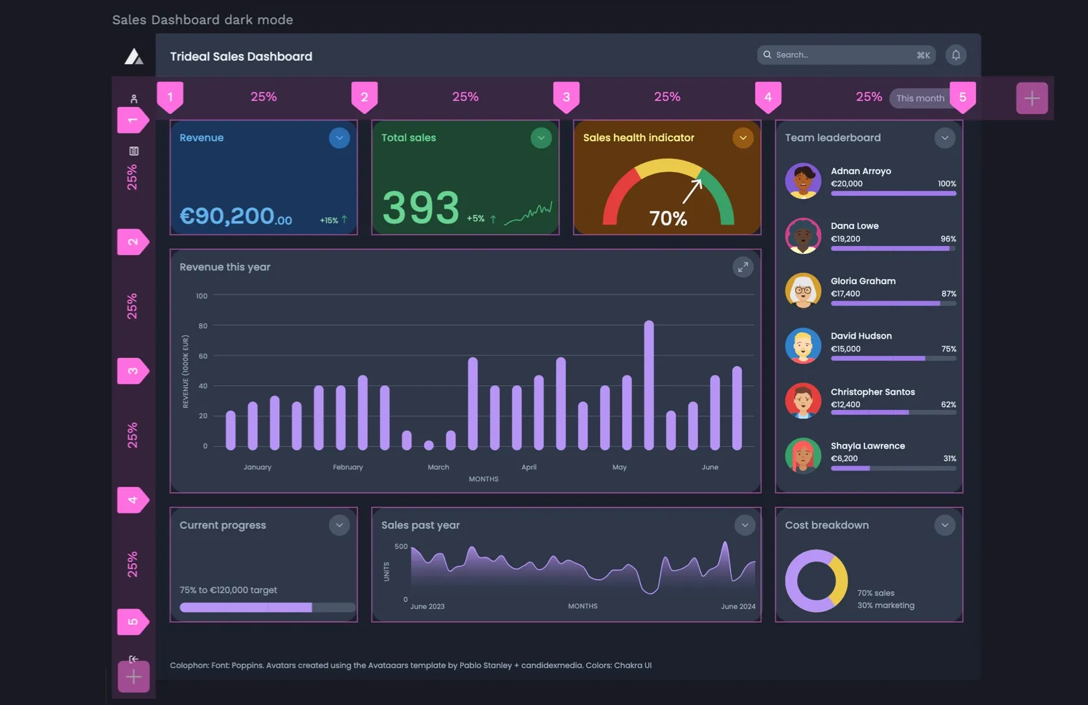This screenshot has width=1088, height=705.
Task: Click Dana Lowe's 96% progress bar
Action: 894,248
